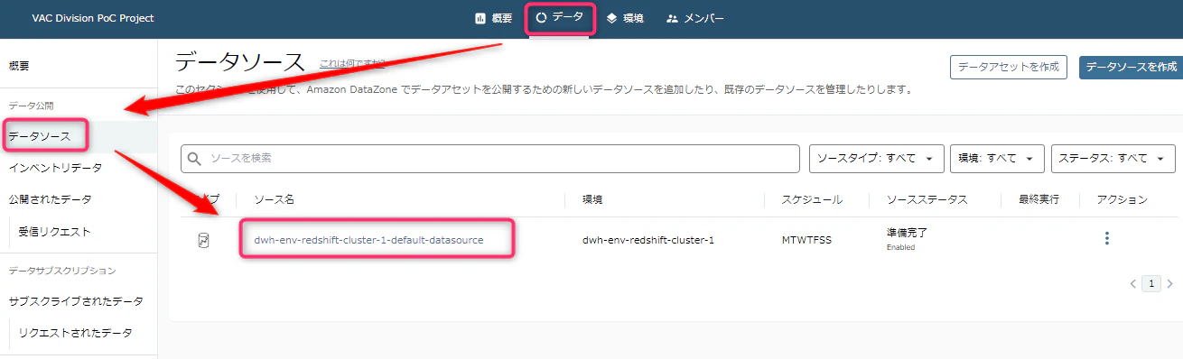
Task: Click the アクション column header
Action: tap(1122, 199)
